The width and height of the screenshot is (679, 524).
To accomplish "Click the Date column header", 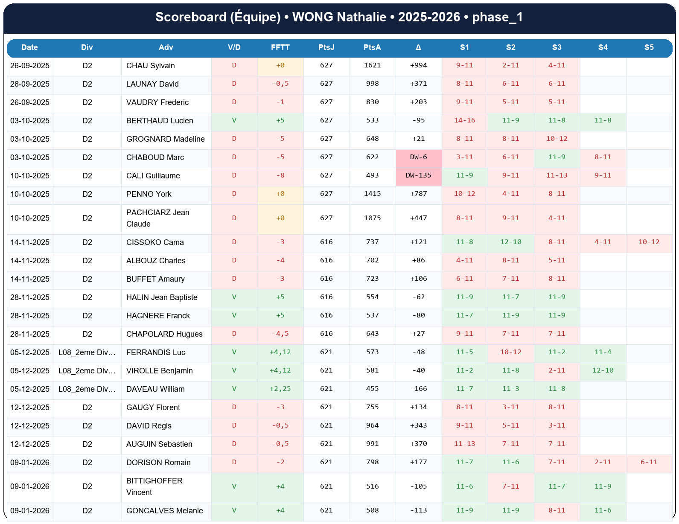I will tap(30, 47).
